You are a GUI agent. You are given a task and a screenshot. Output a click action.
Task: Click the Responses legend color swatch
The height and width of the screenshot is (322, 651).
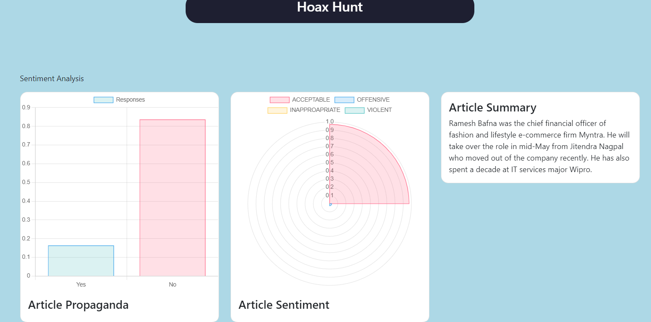click(103, 100)
